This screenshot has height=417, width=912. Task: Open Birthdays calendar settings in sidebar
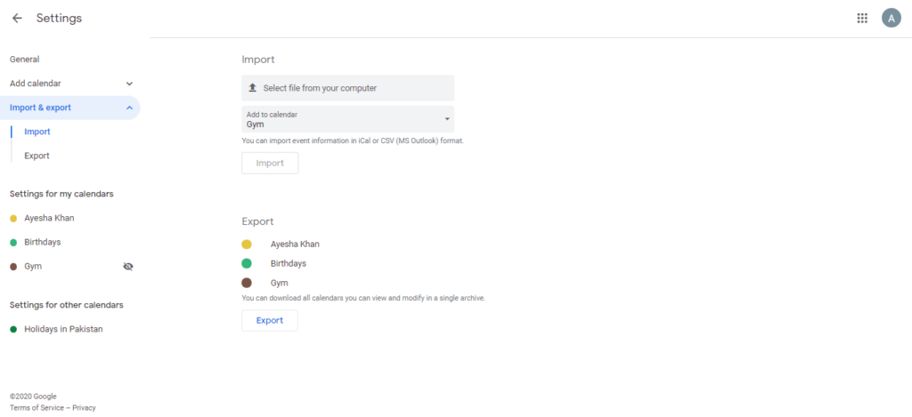[x=42, y=242]
